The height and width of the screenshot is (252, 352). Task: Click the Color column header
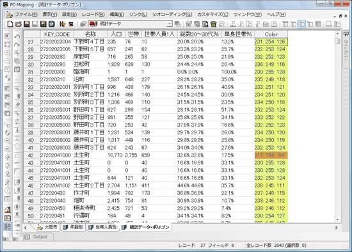point(271,34)
